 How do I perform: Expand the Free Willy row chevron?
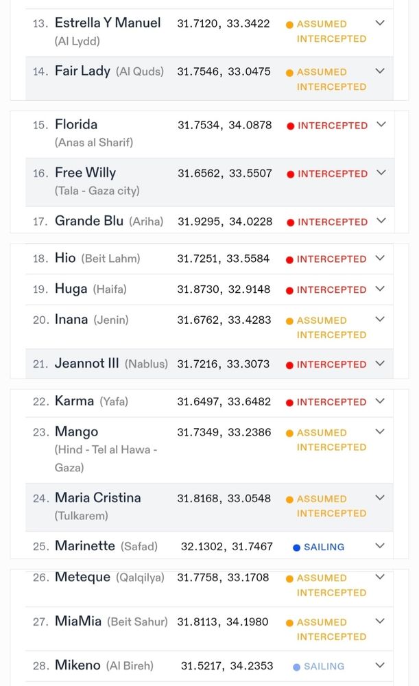pos(381,173)
